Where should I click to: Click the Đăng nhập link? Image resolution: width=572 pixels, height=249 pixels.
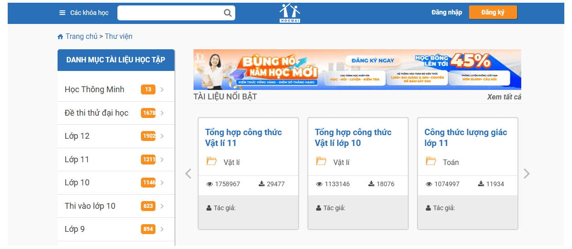(x=446, y=13)
